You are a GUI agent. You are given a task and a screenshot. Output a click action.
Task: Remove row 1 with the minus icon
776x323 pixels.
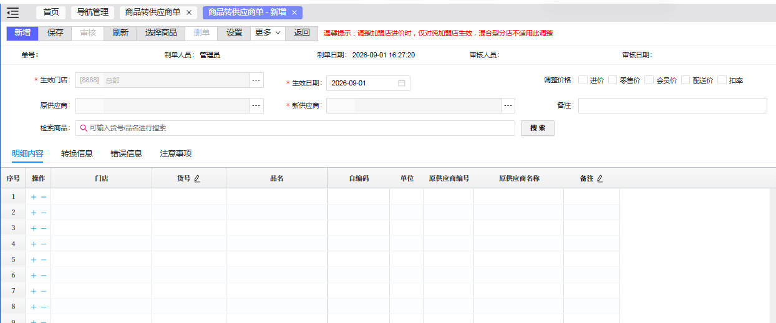click(x=44, y=197)
